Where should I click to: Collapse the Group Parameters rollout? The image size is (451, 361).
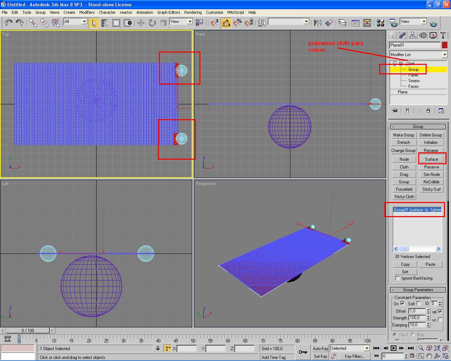coord(418,290)
